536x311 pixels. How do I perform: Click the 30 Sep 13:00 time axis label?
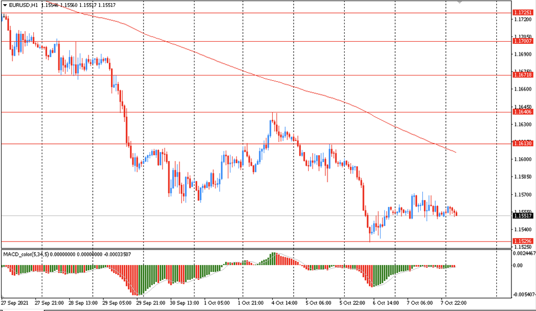184,303
